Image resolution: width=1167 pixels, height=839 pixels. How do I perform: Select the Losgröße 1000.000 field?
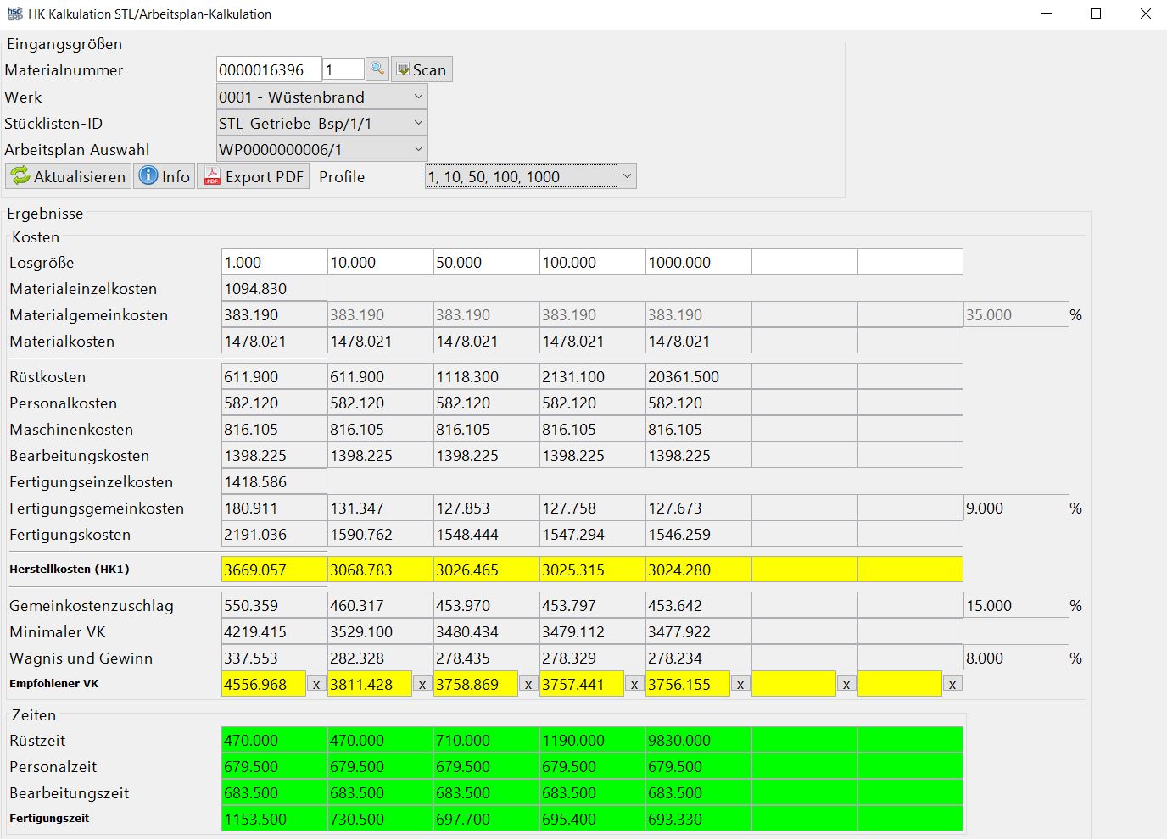[697, 262]
